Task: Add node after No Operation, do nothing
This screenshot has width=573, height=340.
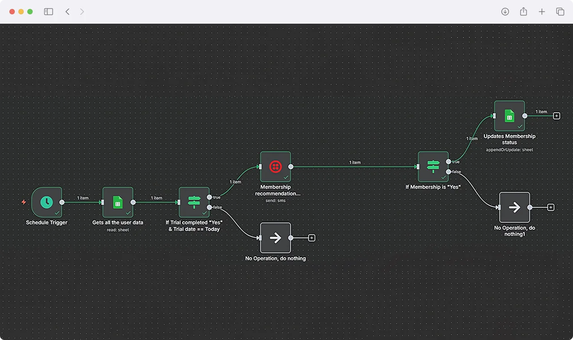Action: 312,238
